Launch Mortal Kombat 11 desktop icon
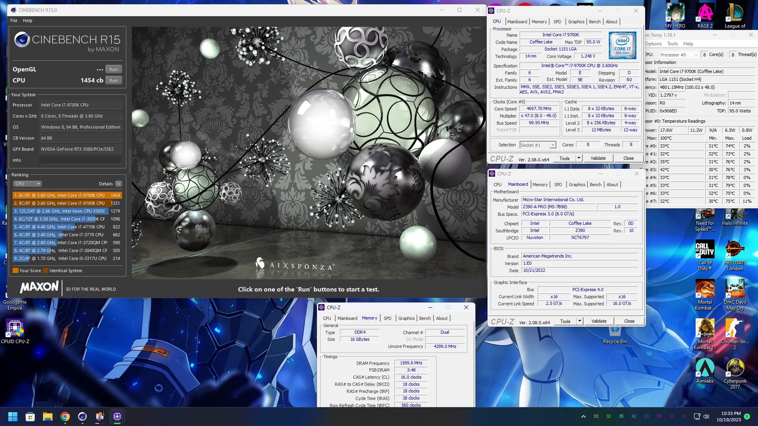The width and height of the screenshot is (758, 426). pos(705,334)
